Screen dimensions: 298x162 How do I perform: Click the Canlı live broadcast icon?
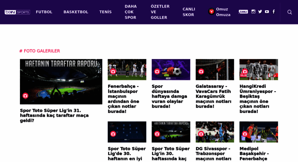pyautogui.click(x=243, y=12)
